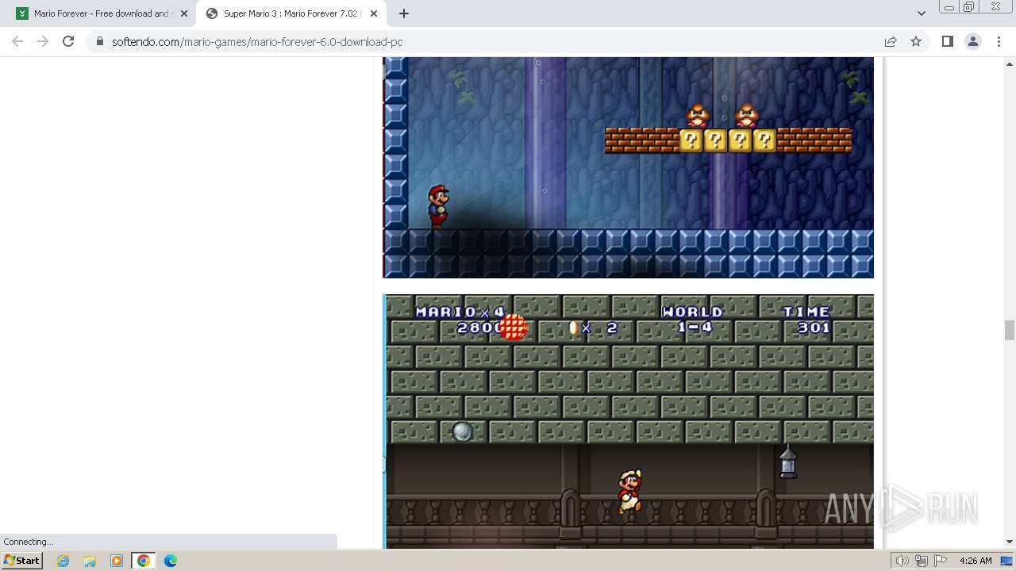
Task: Open Chrome's three-dot menu
Action: (999, 41)
